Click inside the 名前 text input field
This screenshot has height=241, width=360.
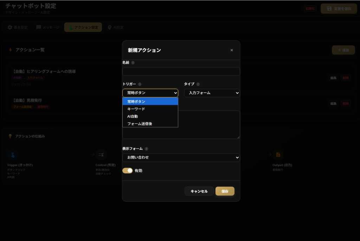[181, 71]
